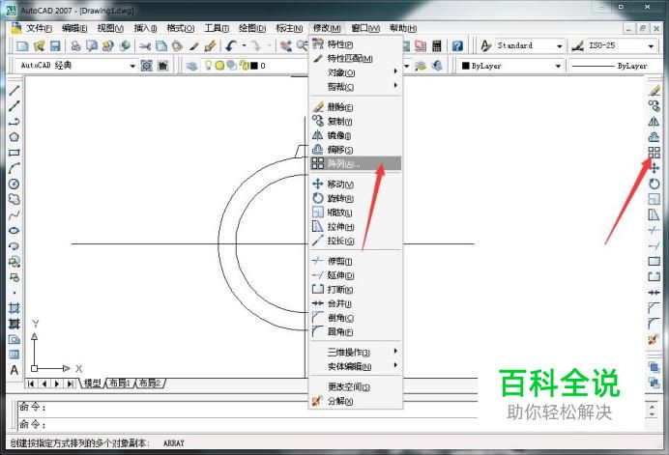The height and width of the screenshot is (455, 669).
Task: Choose 阵列(A)... in the modify menu
Action: coord(356,163)
